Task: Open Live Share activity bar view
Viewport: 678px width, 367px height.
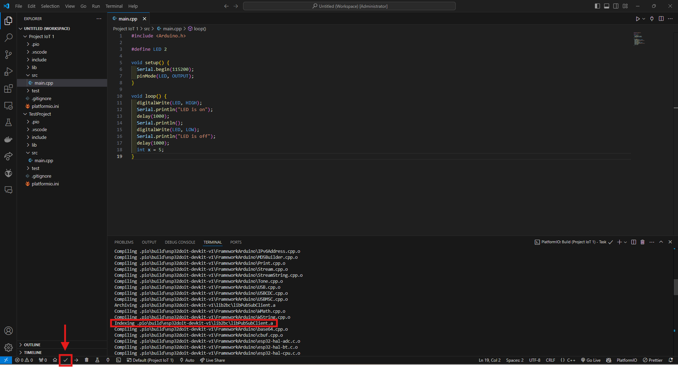Action: 8,156
